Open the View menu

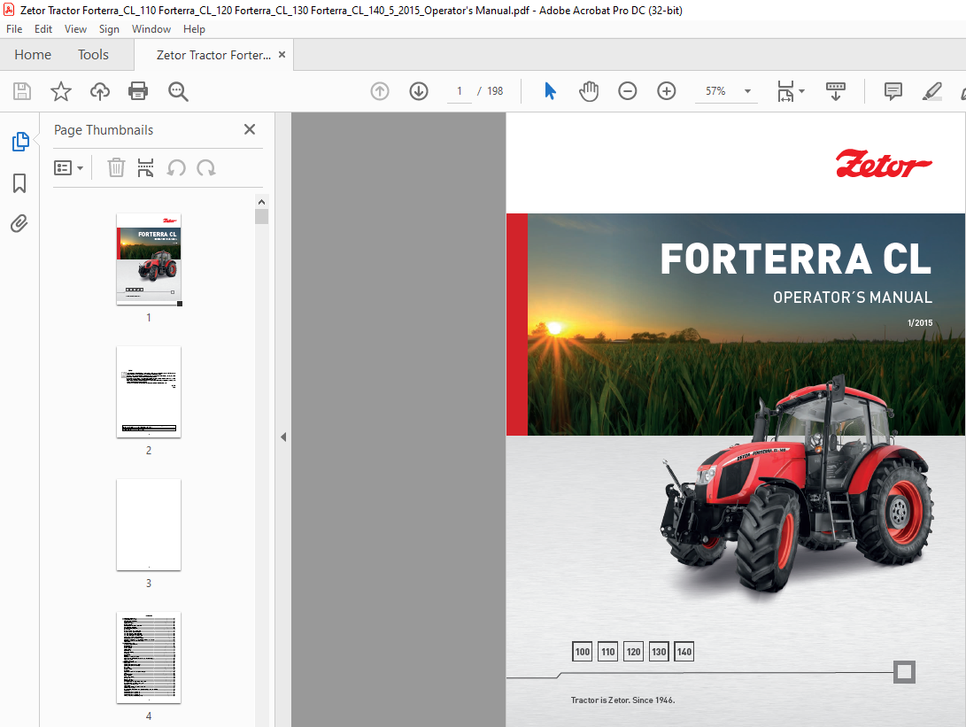point(76,29)
